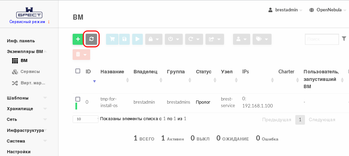
Task: Sort the table by ID column
Action: (x=88, y=72)
